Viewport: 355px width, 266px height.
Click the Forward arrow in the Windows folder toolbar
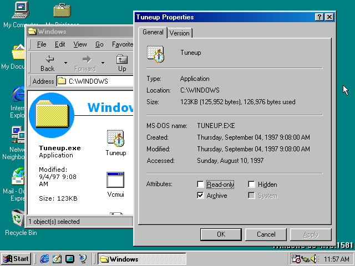(85, 63)
